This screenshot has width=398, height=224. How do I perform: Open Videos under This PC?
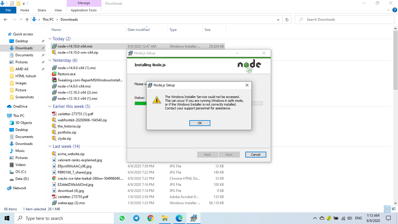point(20,165)
